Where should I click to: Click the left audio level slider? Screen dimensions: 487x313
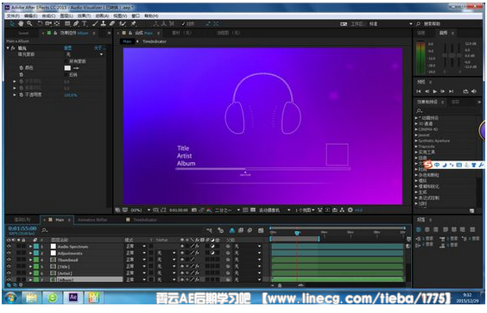pos(446,55)
